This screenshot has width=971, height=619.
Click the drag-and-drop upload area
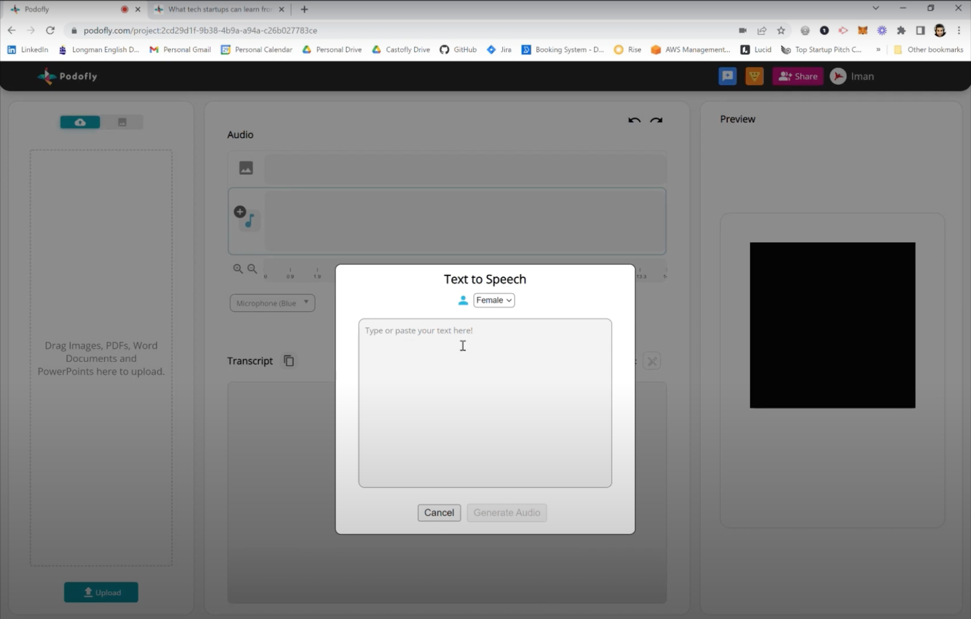101,358
